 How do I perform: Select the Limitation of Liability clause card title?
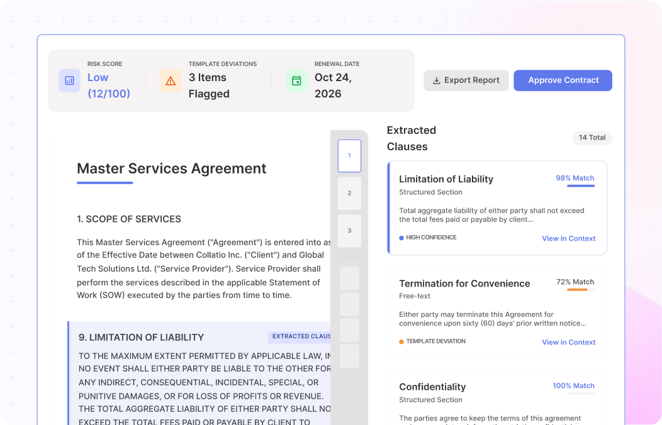[x=446, y=179]
